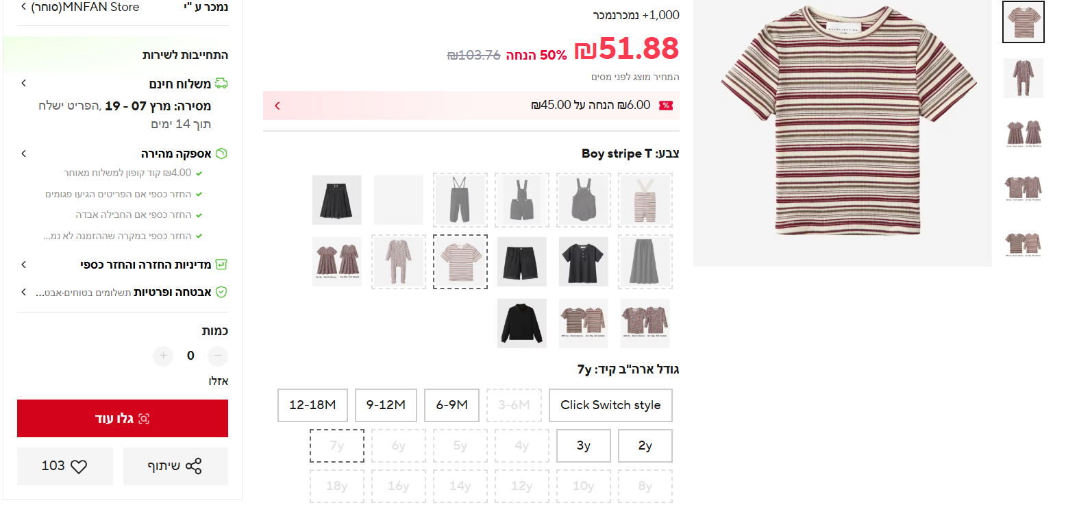Select size 3y
Screen dimensions: 1079x514
tap(584, 445)
